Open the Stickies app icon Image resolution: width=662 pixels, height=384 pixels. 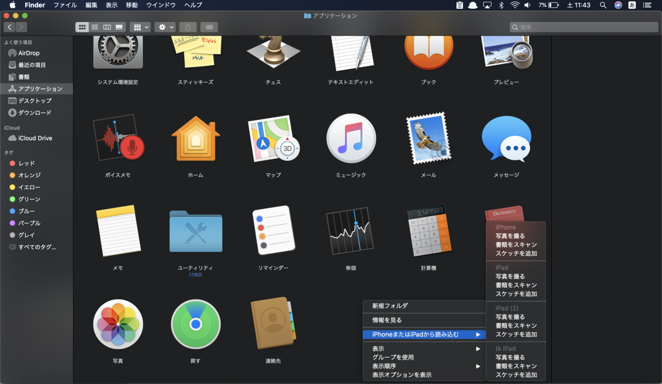click(195, 52)
